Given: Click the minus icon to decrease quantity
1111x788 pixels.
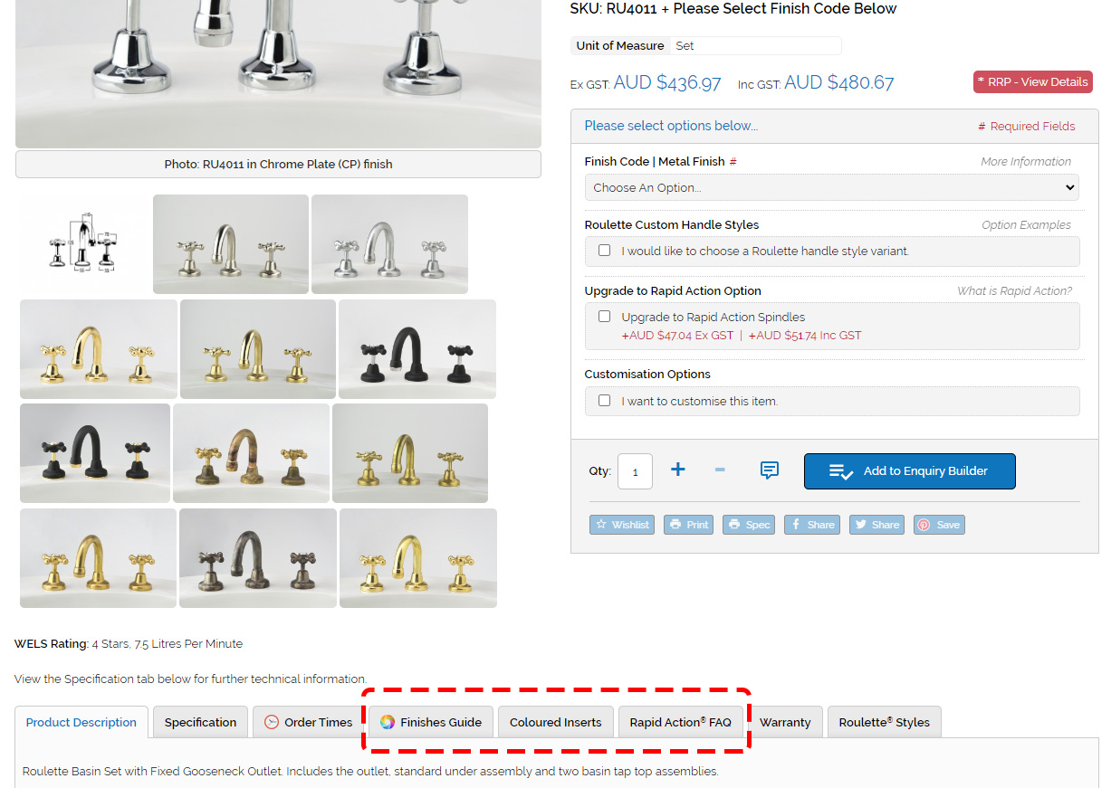Looking at the screenshot, I should [x=720, y=470].
